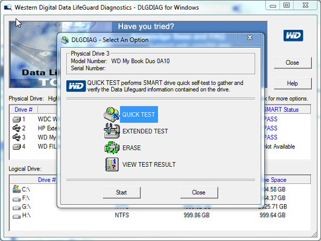Image resolution: width=321 pixels, height=241 pixels.
Task: Select the H:\ logical drive icon
Action: [17, 216]
